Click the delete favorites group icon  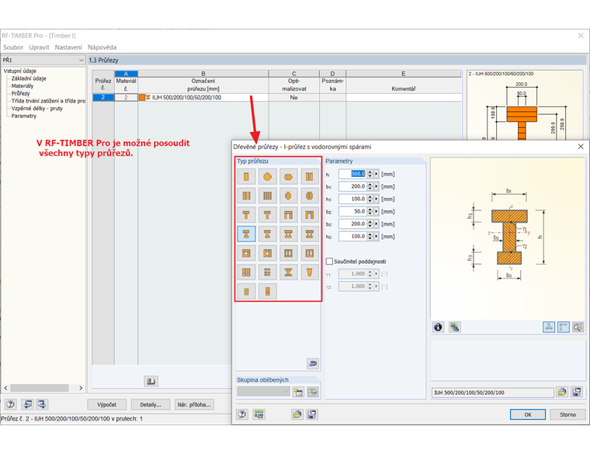(313, 393)
